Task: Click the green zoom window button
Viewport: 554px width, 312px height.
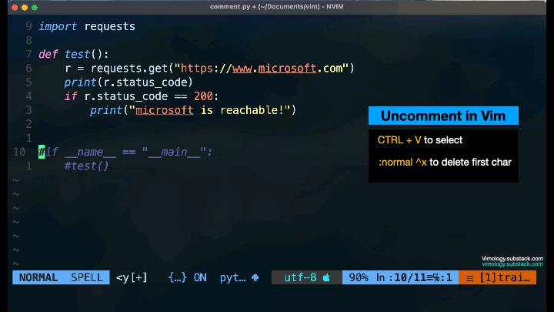Action: coord(35,8)
